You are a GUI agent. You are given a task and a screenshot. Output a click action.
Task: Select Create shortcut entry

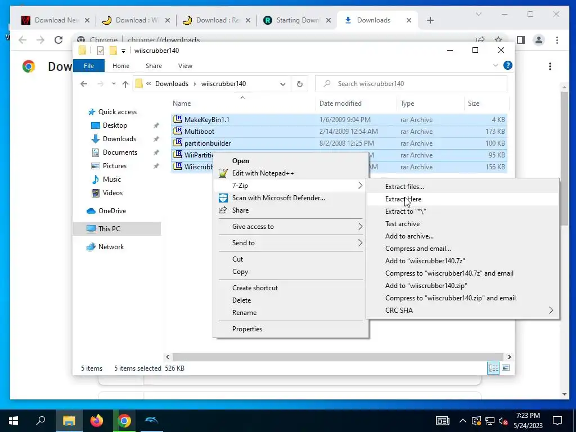[291, 287]
